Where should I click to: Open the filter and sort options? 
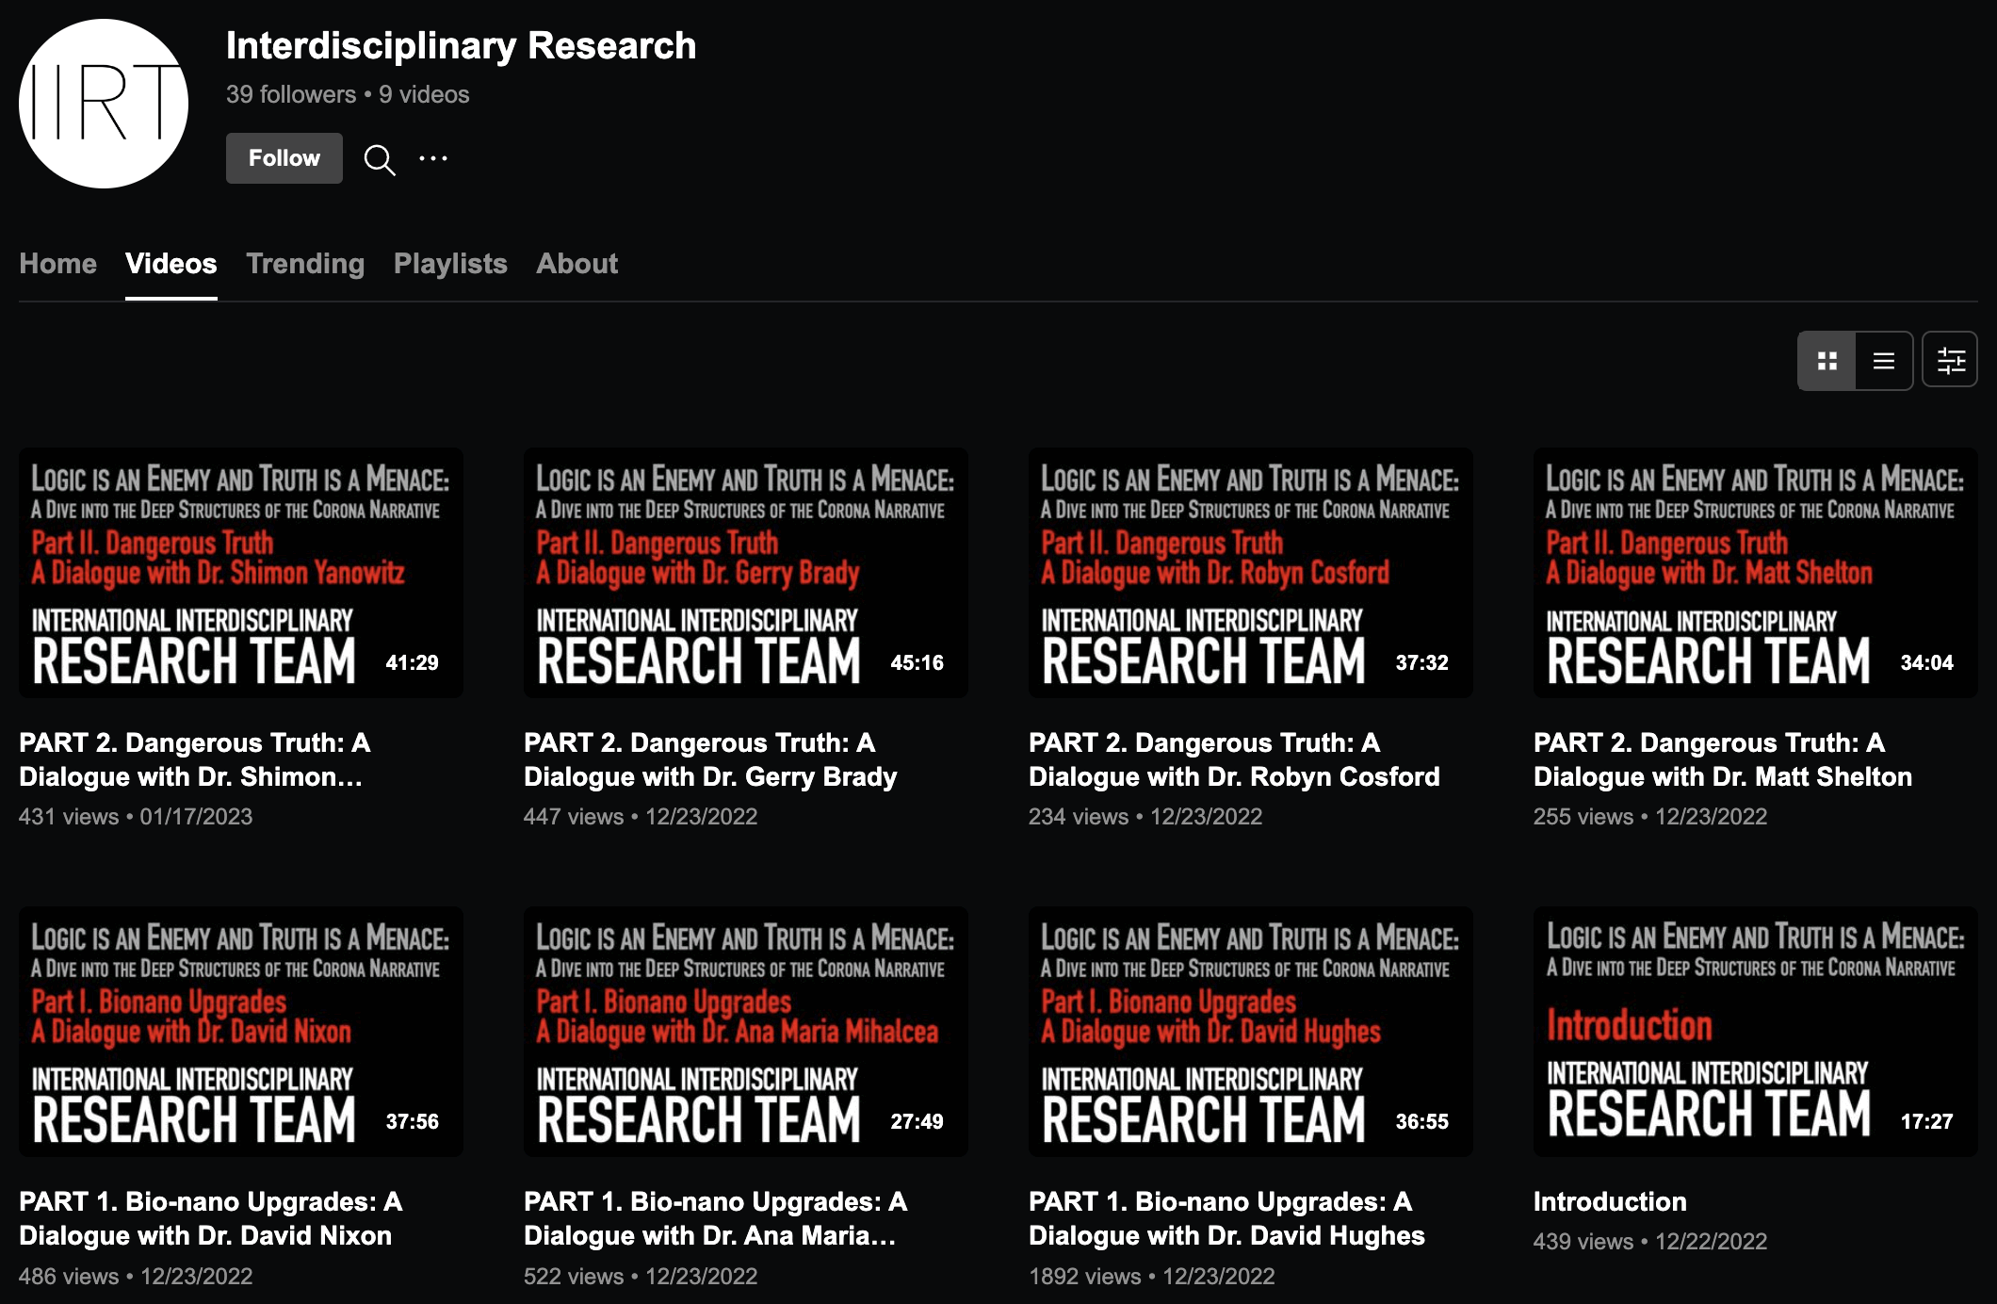point(1950,361)
